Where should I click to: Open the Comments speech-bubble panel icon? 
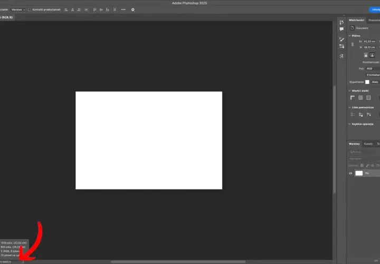coord(341,29)
